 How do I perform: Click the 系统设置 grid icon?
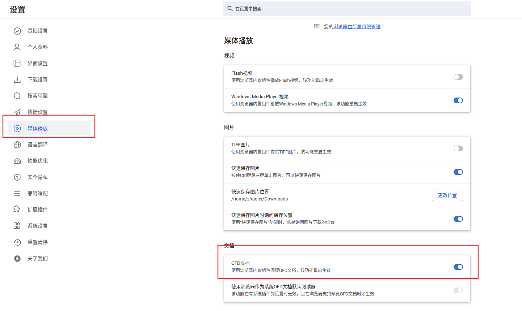[x=17, y=226]
